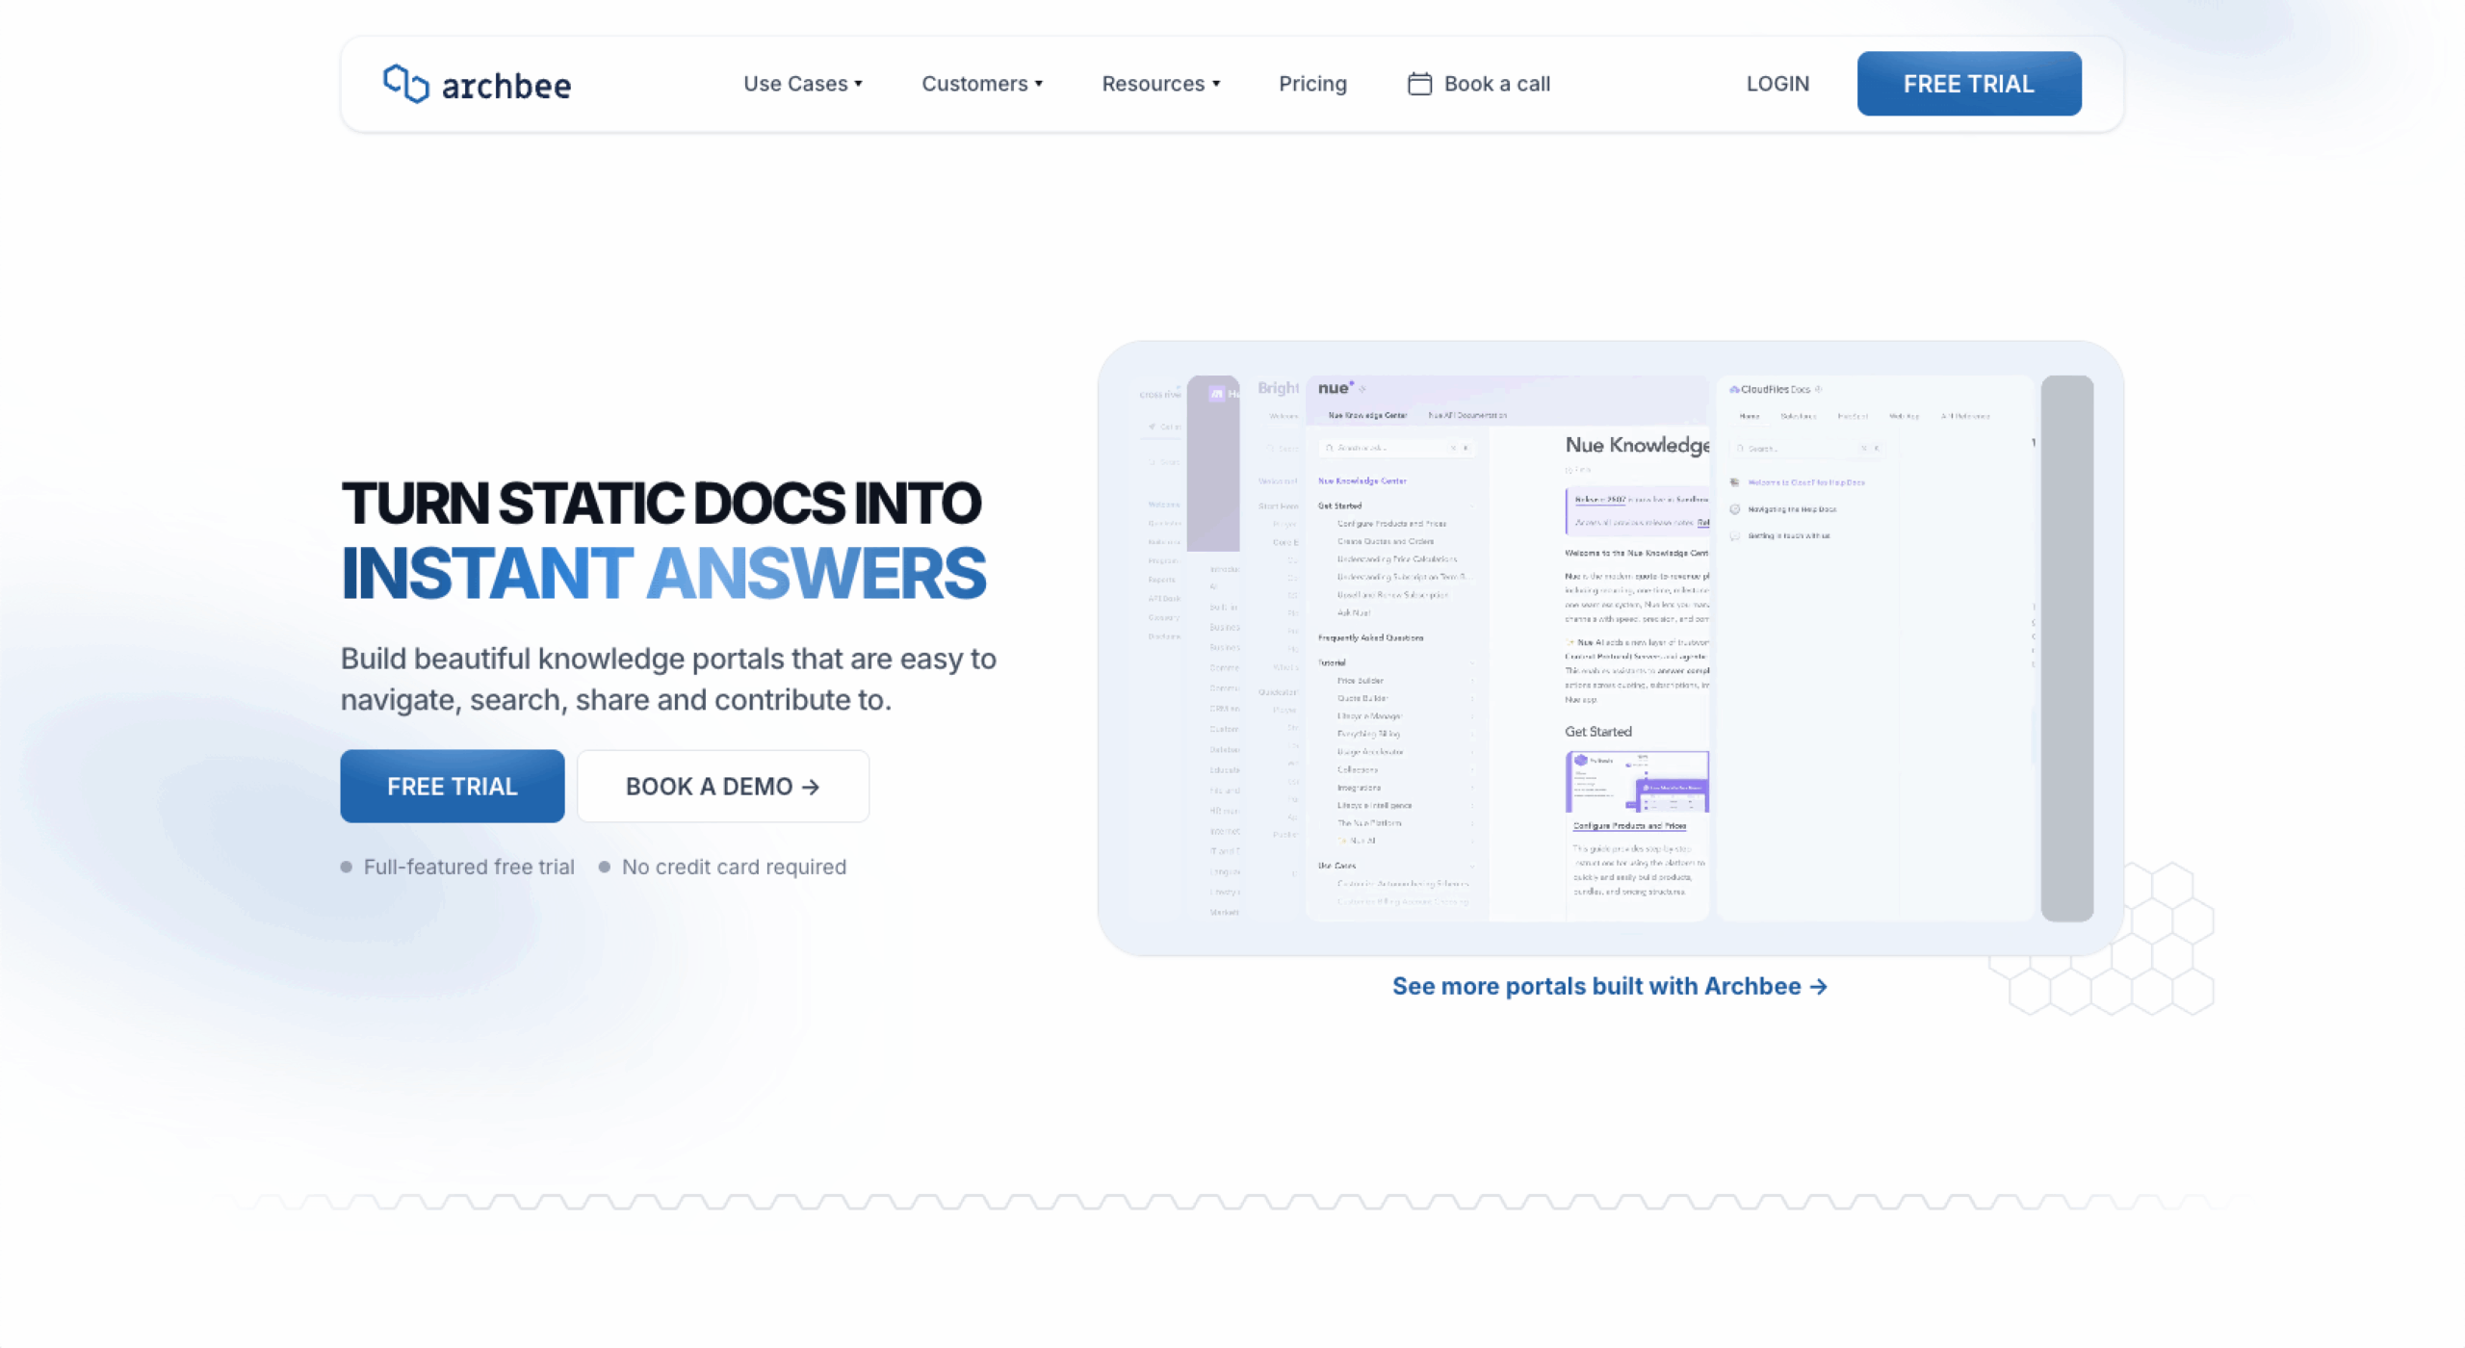Viewport: 2465px width, 1348px height.
Task: Expand the Use Cases dropdown
Action: (802, 84)
